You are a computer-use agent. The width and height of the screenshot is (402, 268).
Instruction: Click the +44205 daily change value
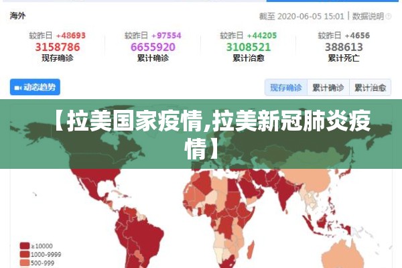tap(262, 36)
